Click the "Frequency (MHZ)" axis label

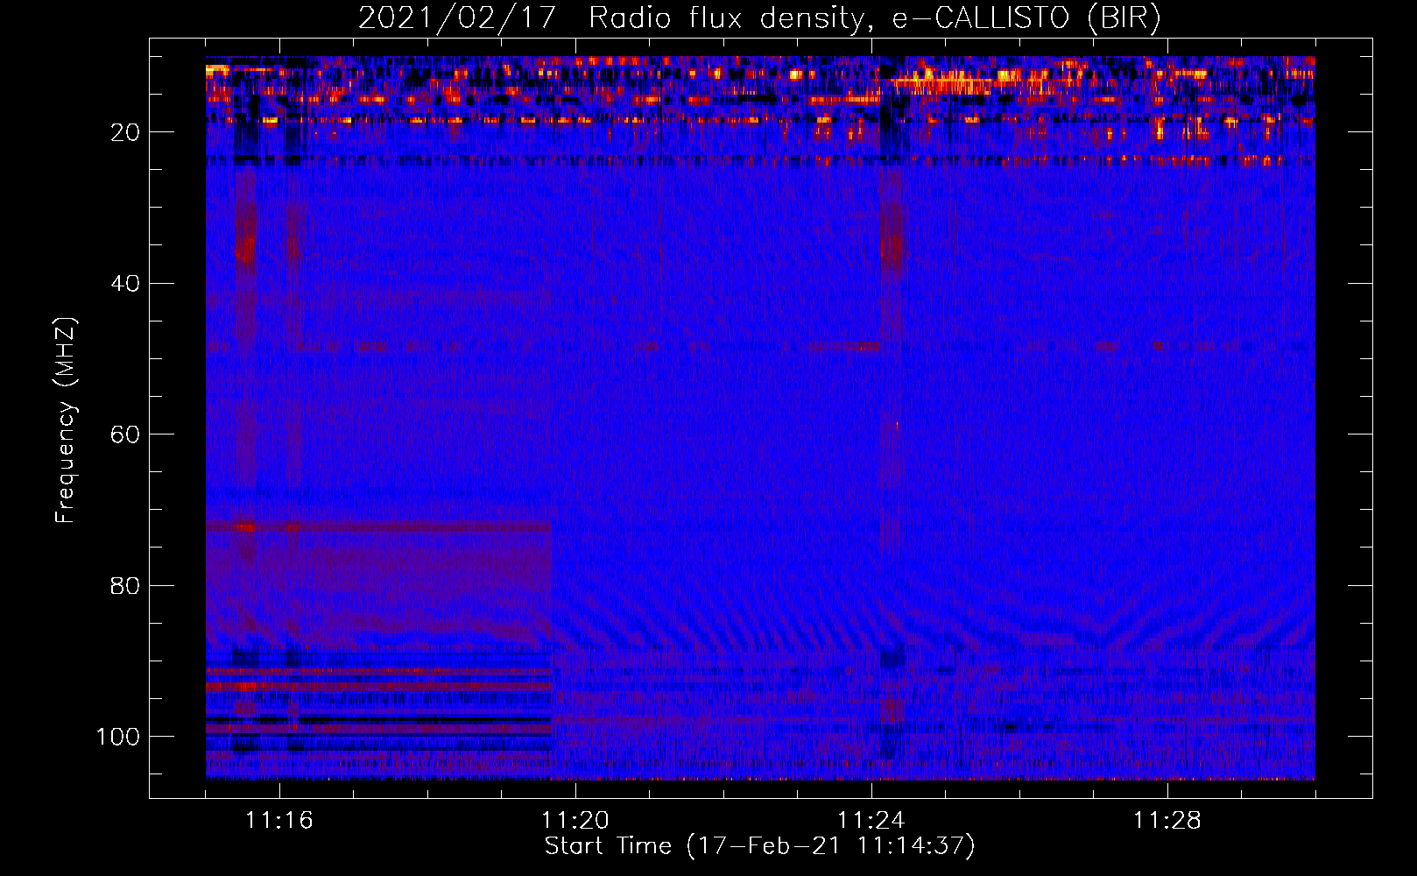66,420
